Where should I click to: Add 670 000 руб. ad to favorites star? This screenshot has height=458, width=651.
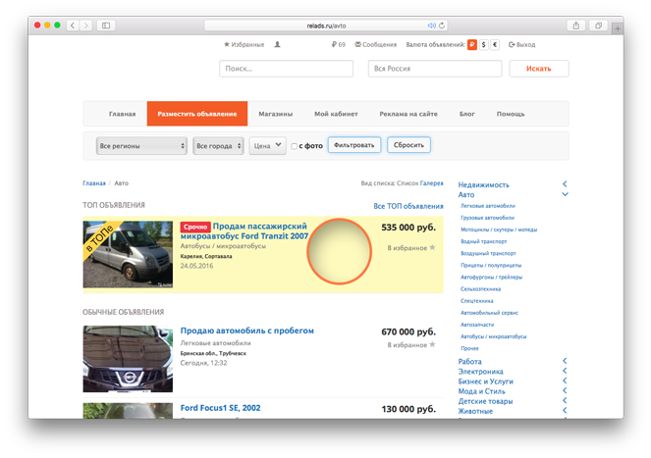point(432,344)
